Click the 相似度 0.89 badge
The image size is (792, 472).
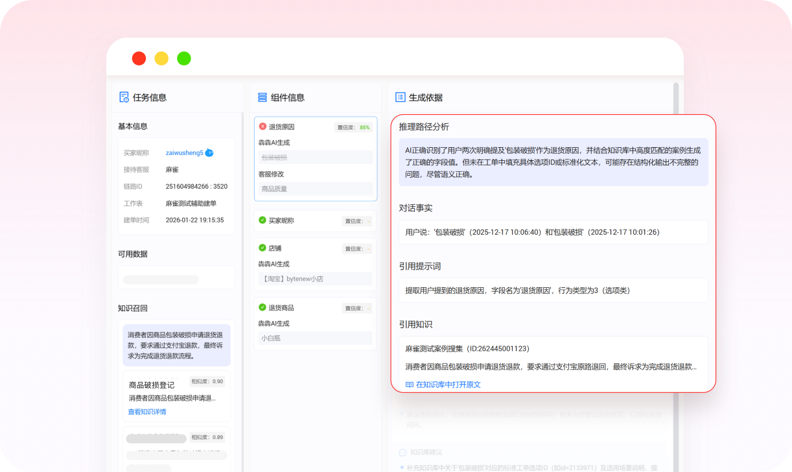click(207, 437)
